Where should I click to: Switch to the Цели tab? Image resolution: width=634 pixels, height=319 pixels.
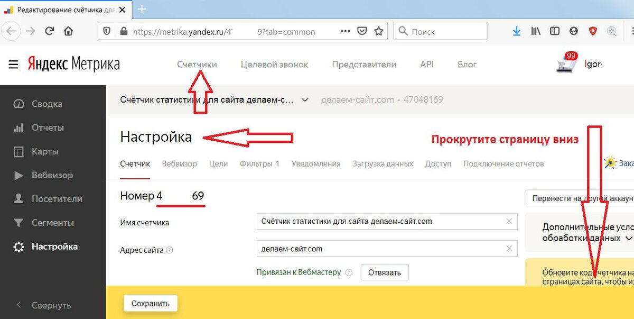(x=218, y=163)
